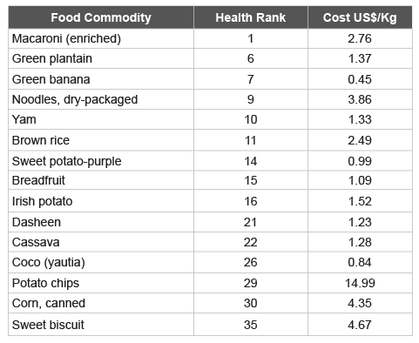The image size is (419, 343).
Task: Select the Macaroni (enriched) cell
Action: [101, 38]
